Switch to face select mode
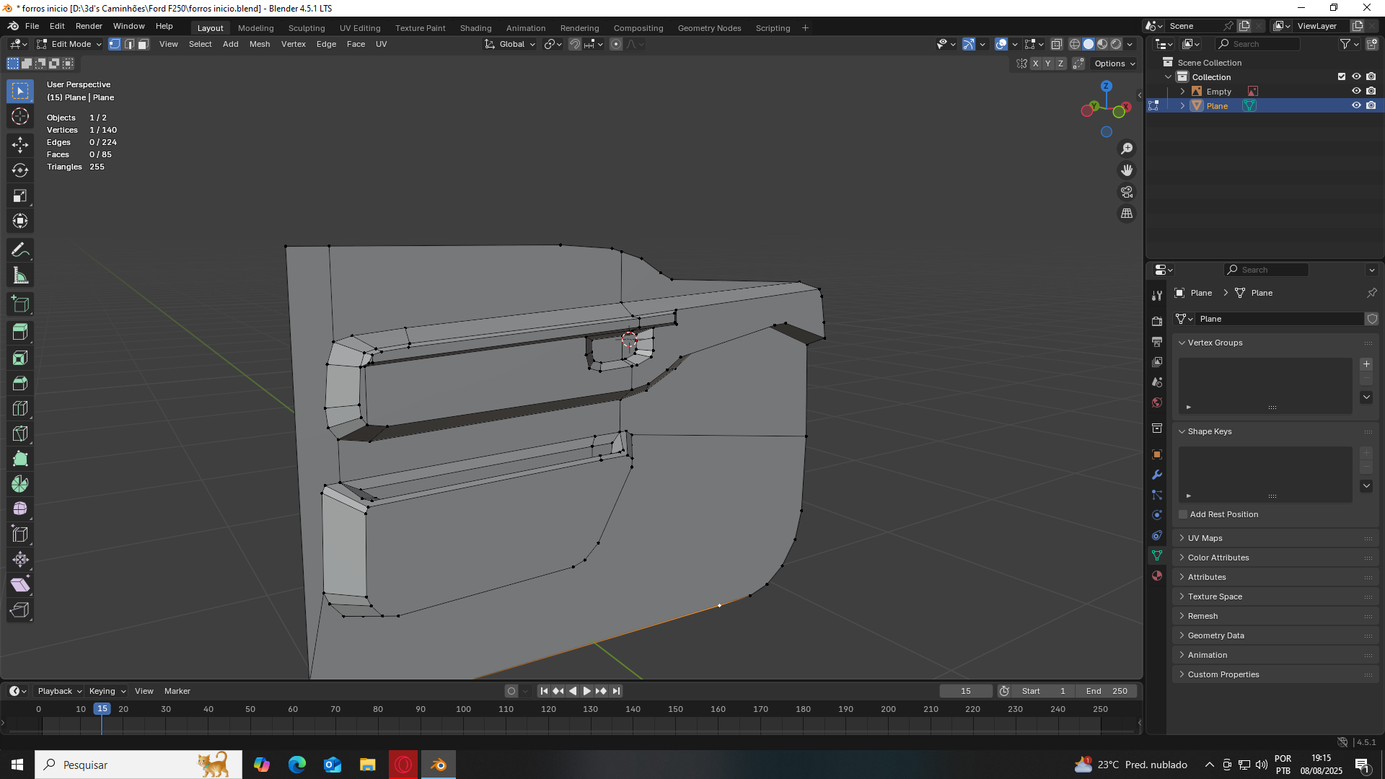 143,44
